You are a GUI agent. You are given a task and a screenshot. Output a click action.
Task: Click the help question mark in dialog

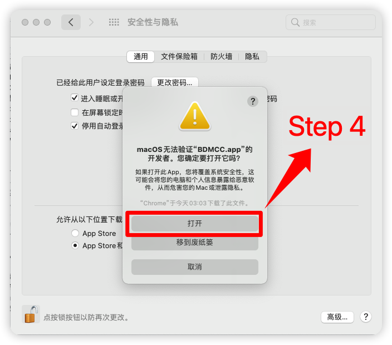coord(253,101)
